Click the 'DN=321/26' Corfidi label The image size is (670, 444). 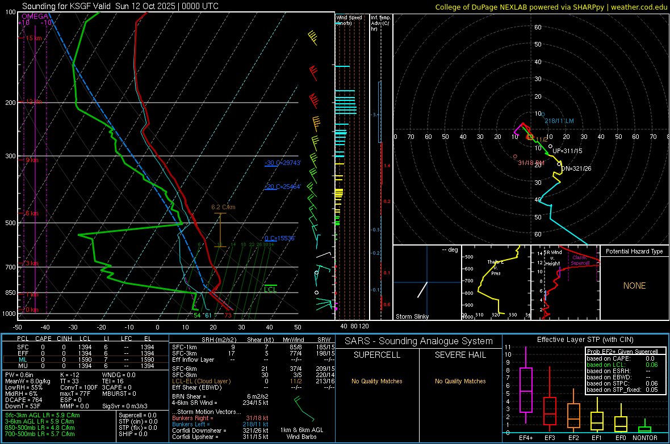coord(576,168)
